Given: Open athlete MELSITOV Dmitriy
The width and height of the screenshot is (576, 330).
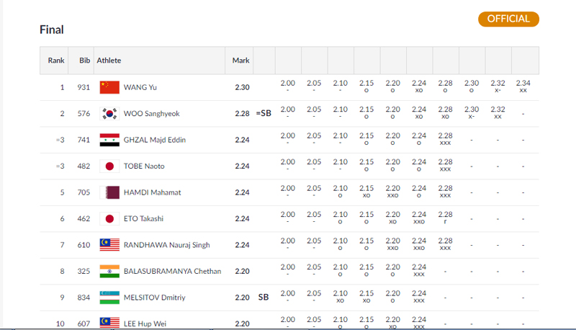Looking at the screenshot, I should pyautogui.click(x=154, y=298).
